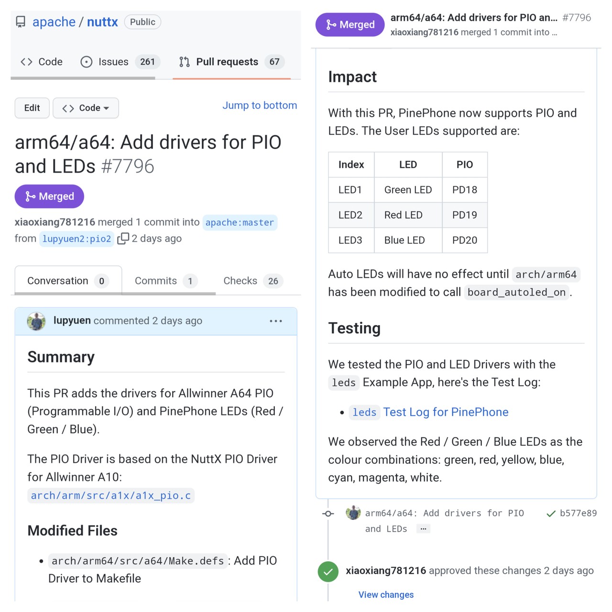Click the repository book icon
This screenshot has width=612, height=612.
click(x=21, y=22)
